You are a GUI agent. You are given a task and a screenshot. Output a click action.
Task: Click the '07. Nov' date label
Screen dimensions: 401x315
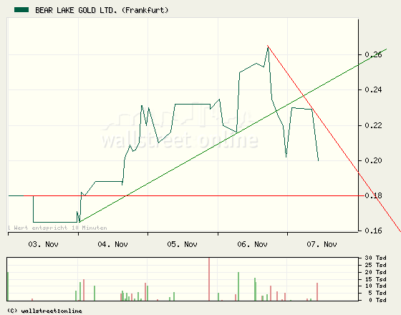(x=322, y=244)
